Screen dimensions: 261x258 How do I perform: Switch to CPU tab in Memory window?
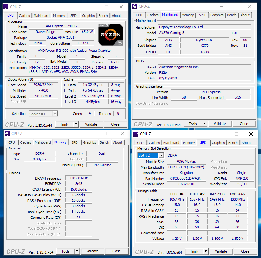[x=12, y=142]
